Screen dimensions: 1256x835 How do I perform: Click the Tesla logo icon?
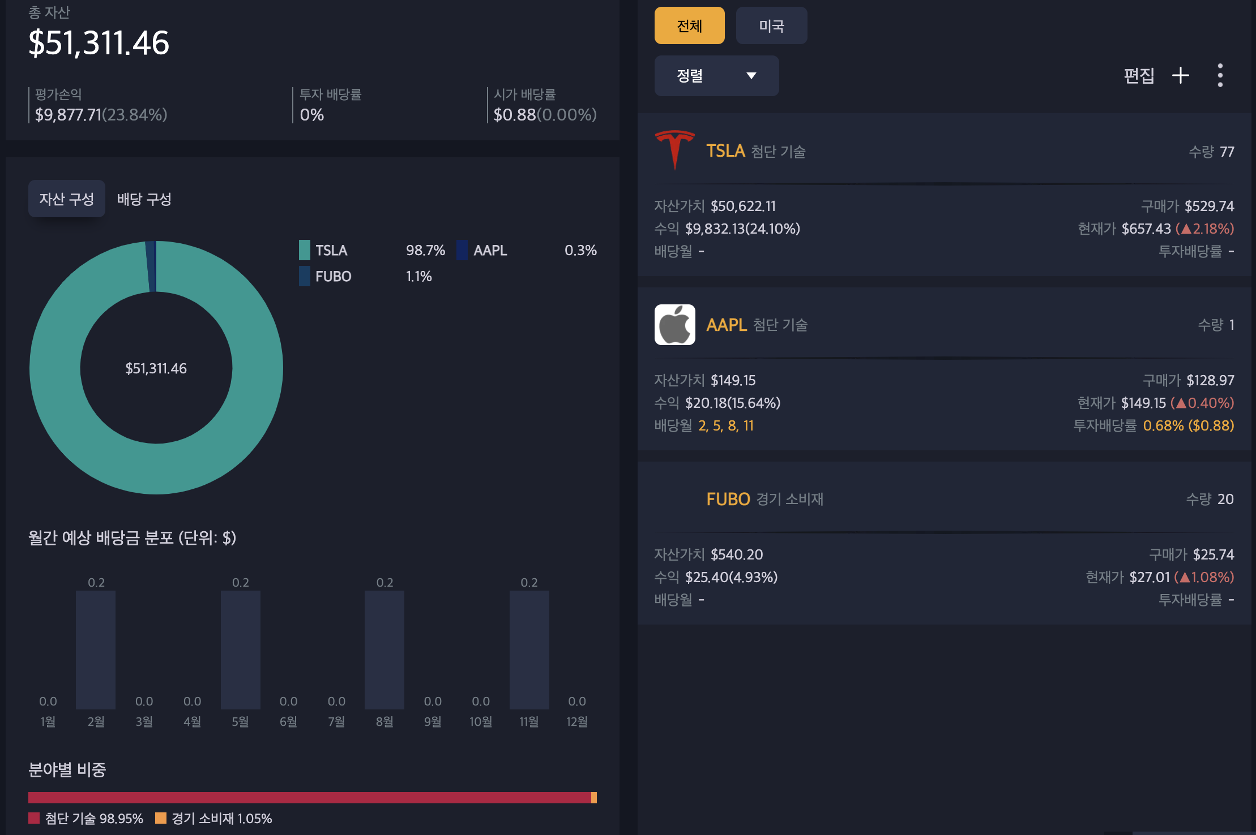click(674, 150)
